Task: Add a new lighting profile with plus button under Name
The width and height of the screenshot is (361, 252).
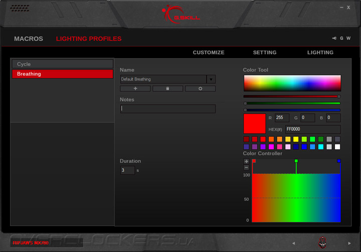Action: coord(135,89)
